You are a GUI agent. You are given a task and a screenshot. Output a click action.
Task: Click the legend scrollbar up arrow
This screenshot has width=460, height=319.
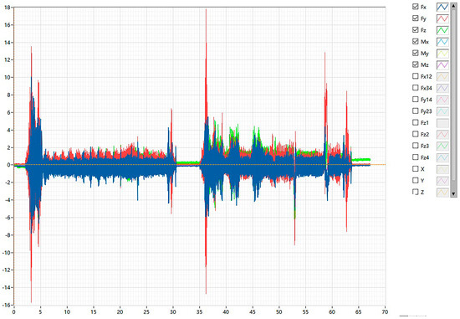[x=453, y=6]
